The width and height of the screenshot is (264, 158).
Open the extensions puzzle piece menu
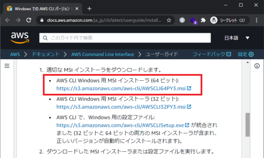pyautogui.click(x=203, y=20)
